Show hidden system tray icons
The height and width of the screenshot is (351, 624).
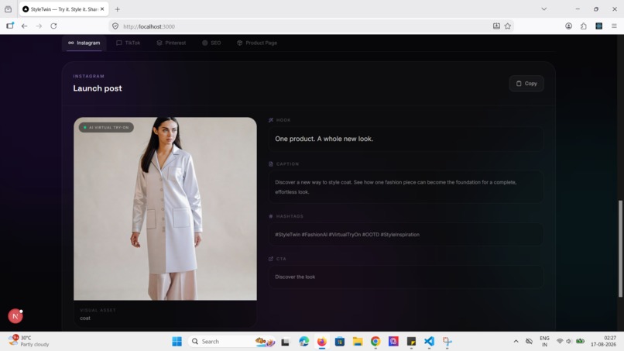[x=516, y=341]
